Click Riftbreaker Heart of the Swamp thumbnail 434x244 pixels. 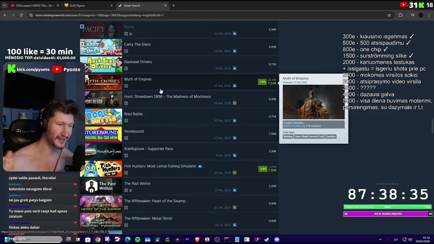click(101, 204)
